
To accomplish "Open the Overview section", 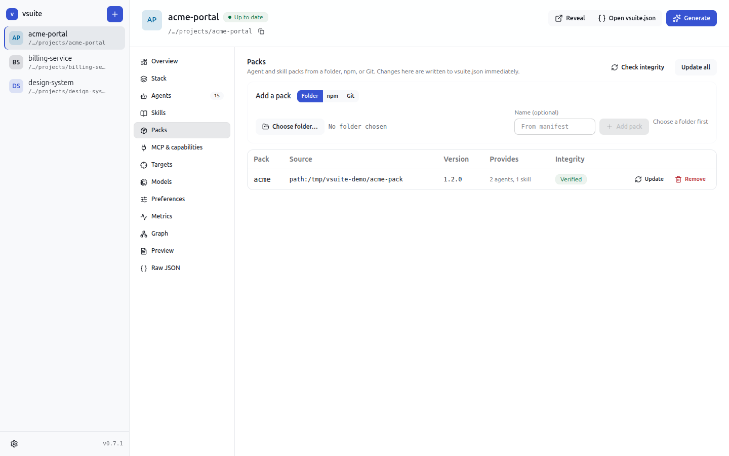I will click(182, 61).
